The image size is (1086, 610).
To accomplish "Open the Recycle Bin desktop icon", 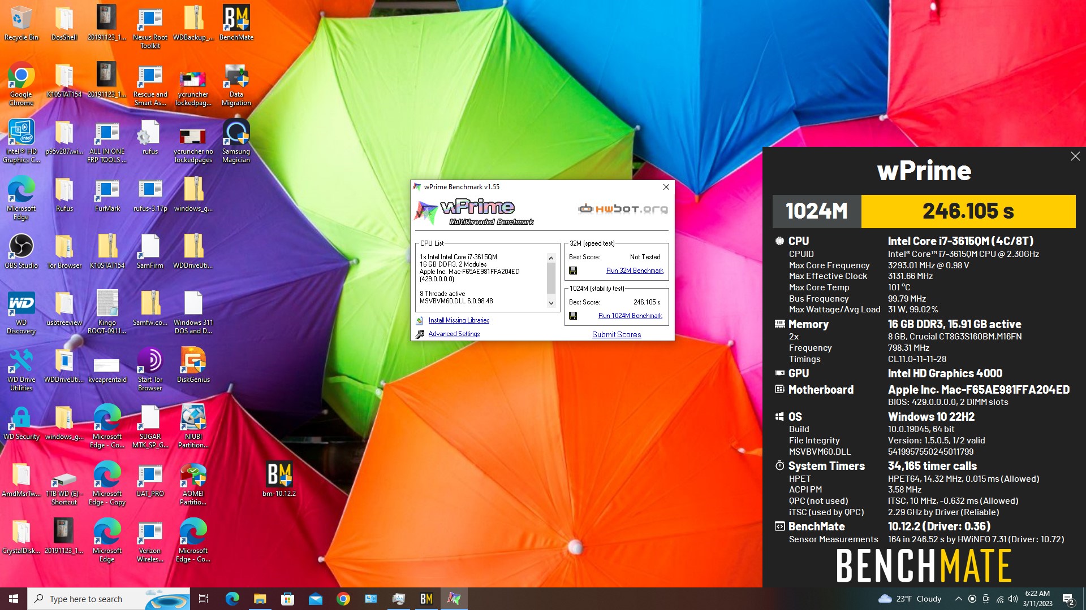I will tap(21, 23).
